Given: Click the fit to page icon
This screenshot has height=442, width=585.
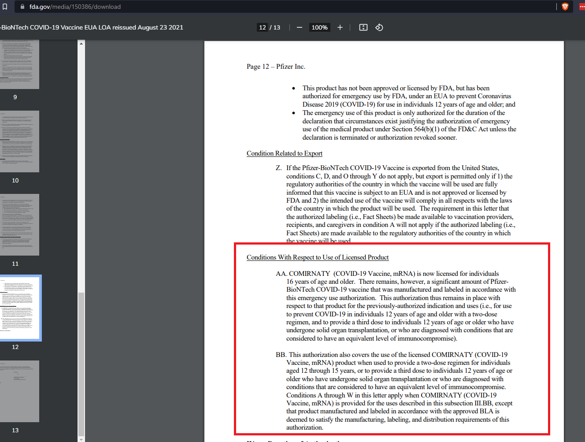Looking at the screenshot, I should pos(363,27).
